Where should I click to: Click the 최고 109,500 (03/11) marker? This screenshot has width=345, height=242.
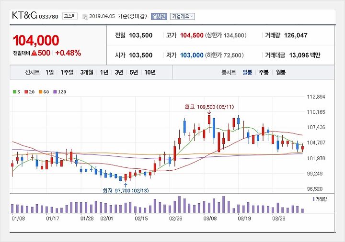click(x=209, y=107)
